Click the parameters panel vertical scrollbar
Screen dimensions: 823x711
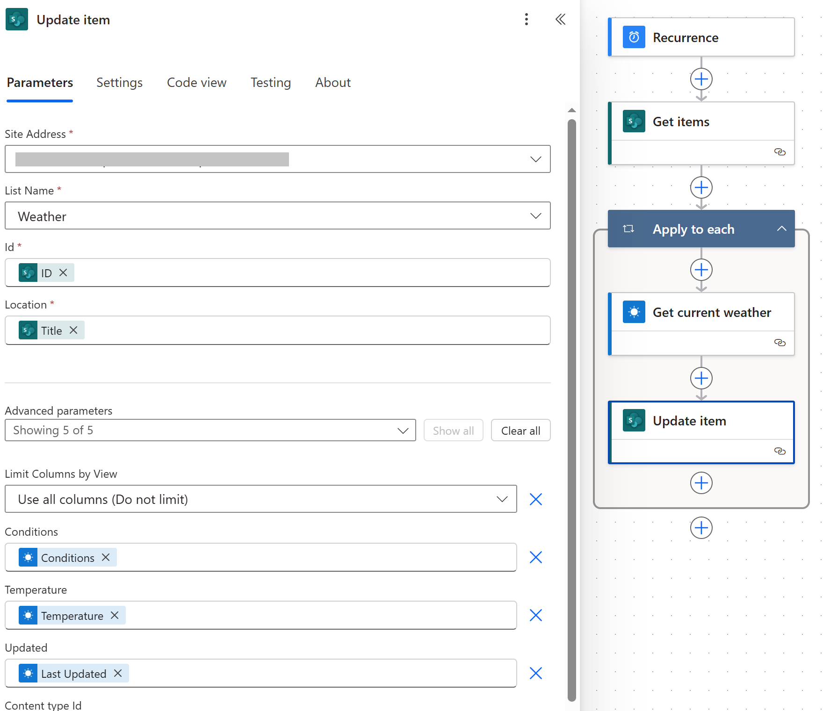click(x=571, y=410)
